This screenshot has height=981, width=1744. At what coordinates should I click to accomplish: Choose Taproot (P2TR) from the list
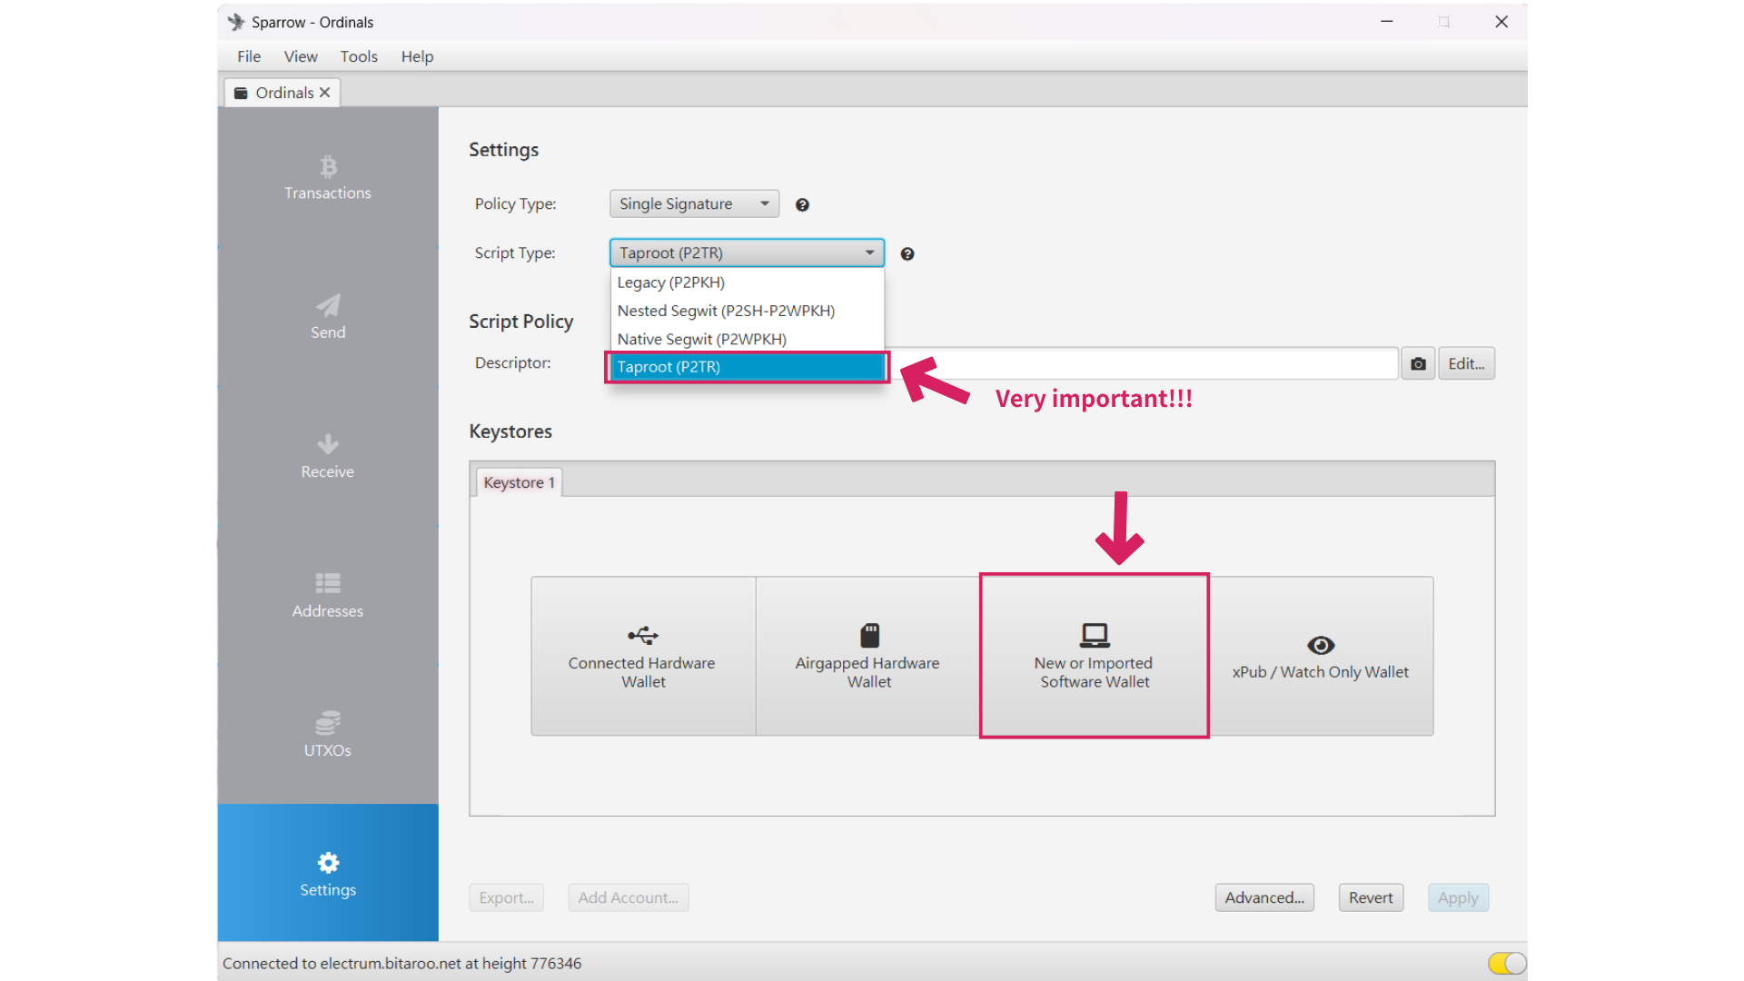pos(747,367)
